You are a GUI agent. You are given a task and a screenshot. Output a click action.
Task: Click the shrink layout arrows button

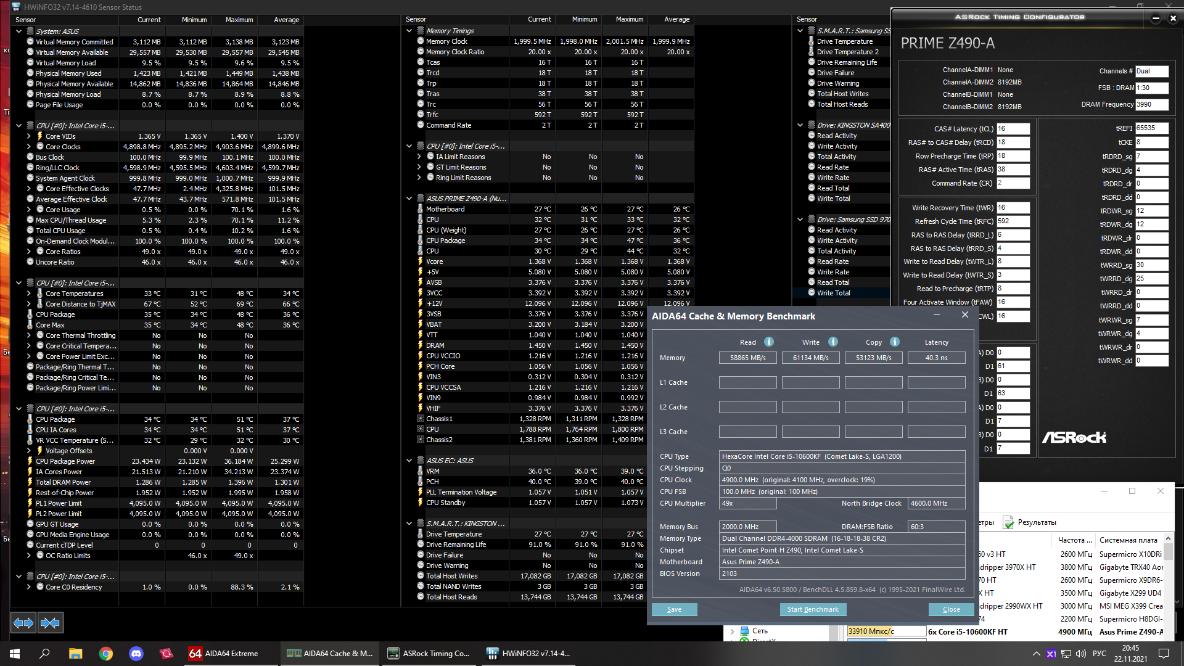pyautogui.click(x=50, y=623)
